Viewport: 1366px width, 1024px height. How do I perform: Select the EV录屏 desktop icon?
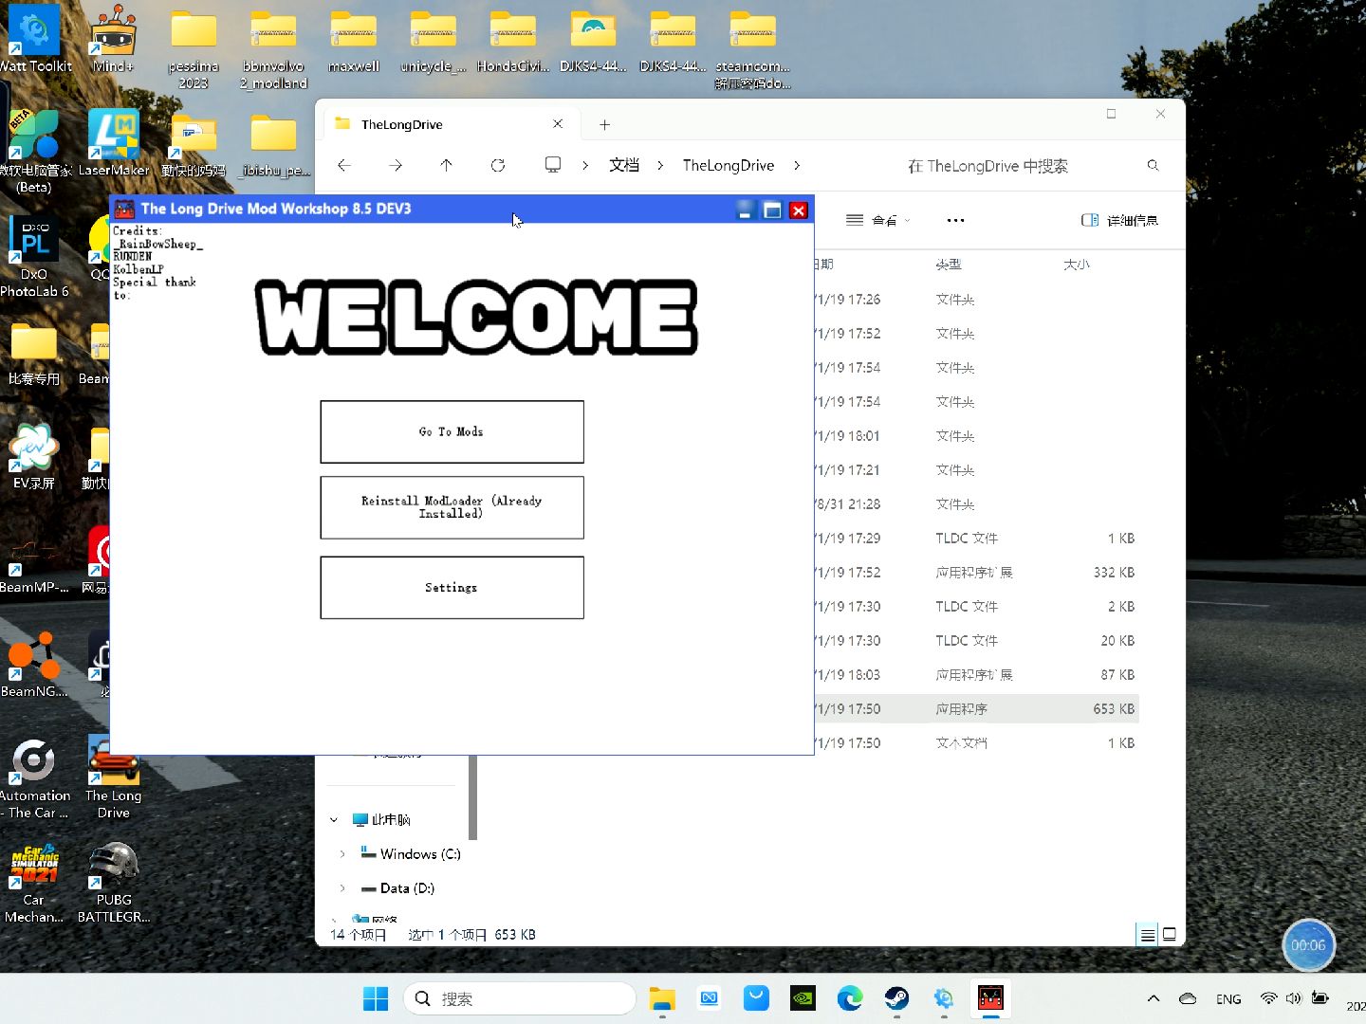click(x=34, y=457)
